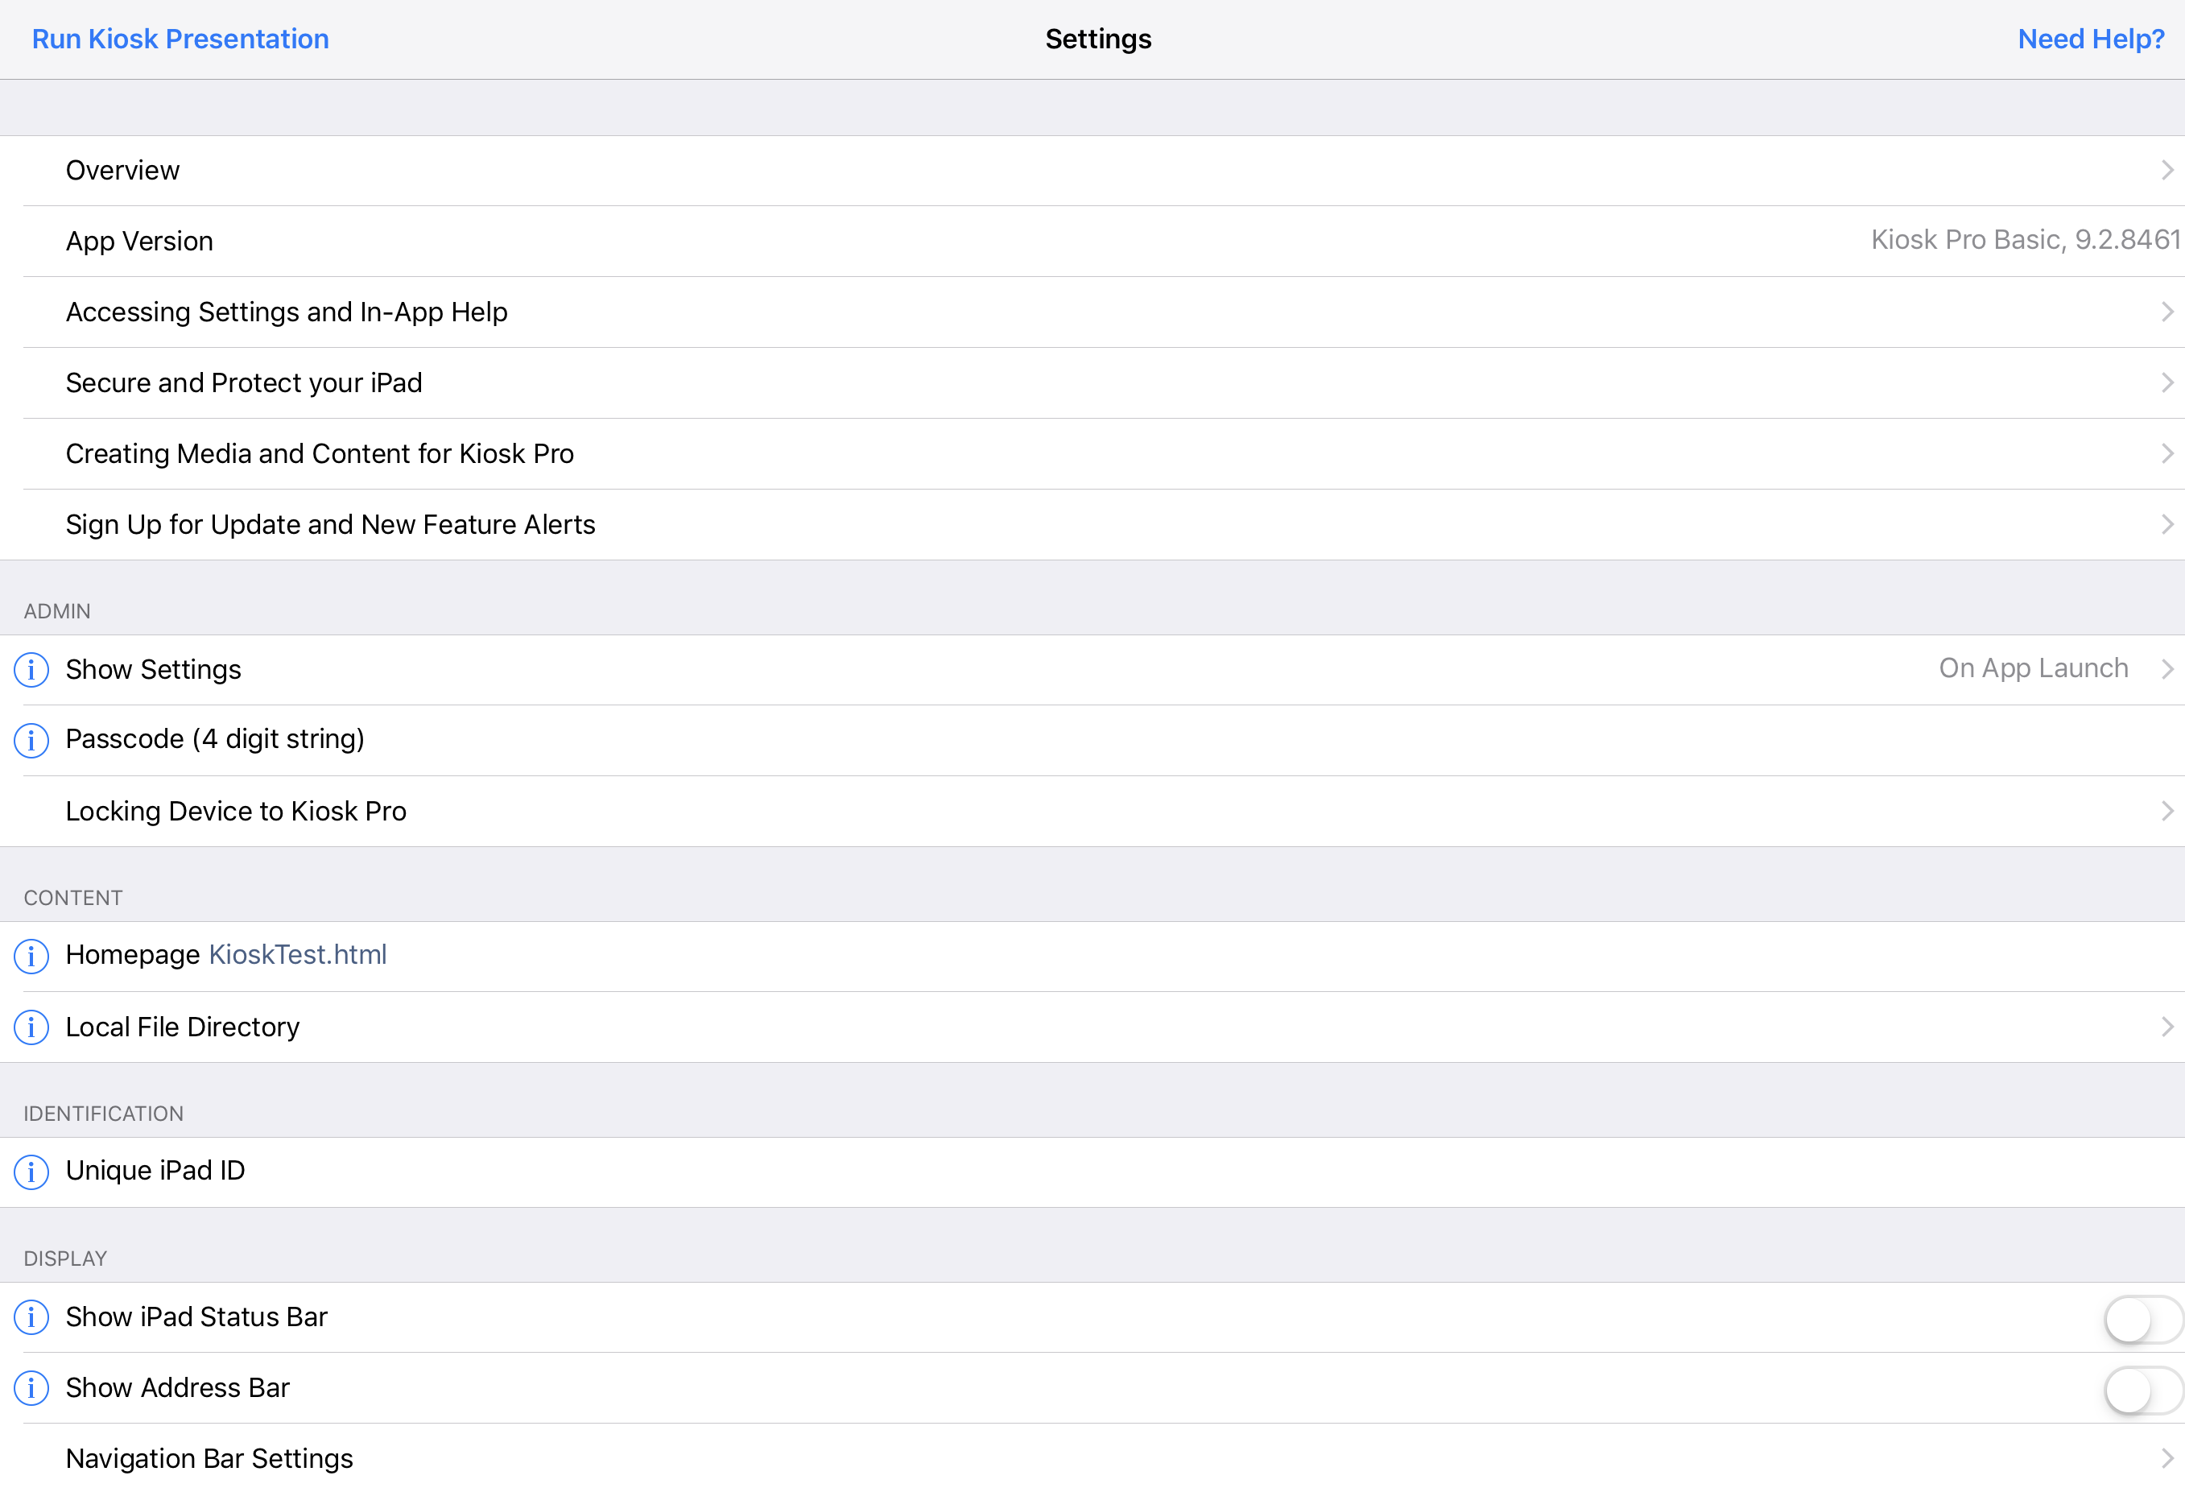Screen dimensions: 2185x1488
Task: Expand Accessing Settings and In-App Help chevron
Action: coord(2166,312)
